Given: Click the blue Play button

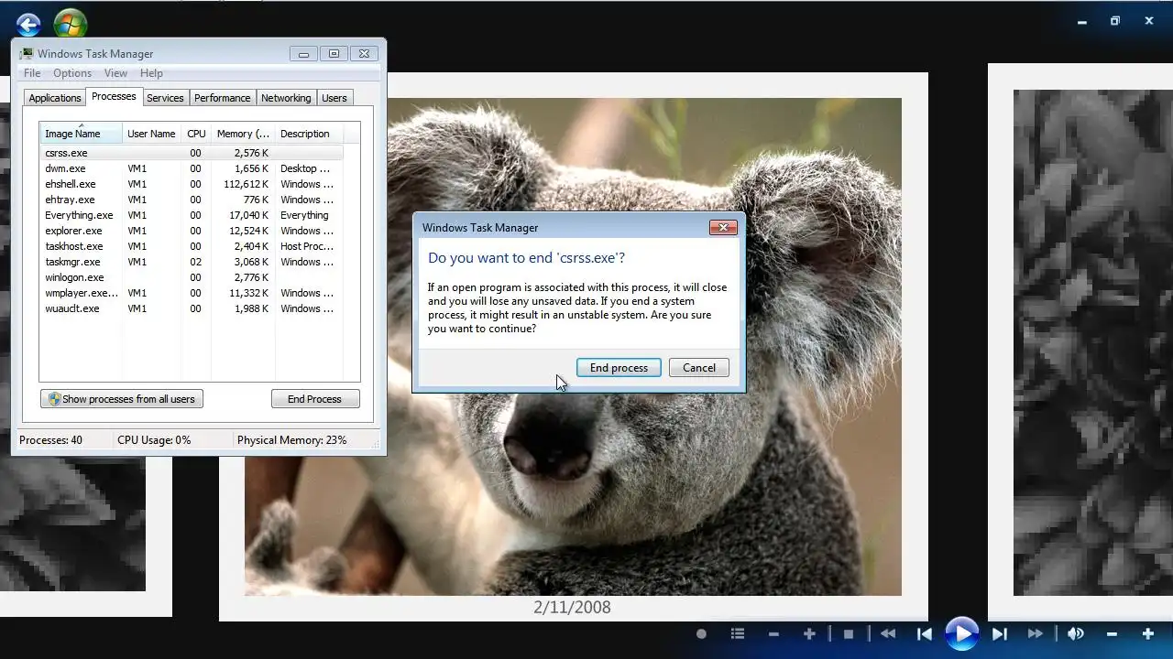Looking at the screenshot, I should pos(962,633).
